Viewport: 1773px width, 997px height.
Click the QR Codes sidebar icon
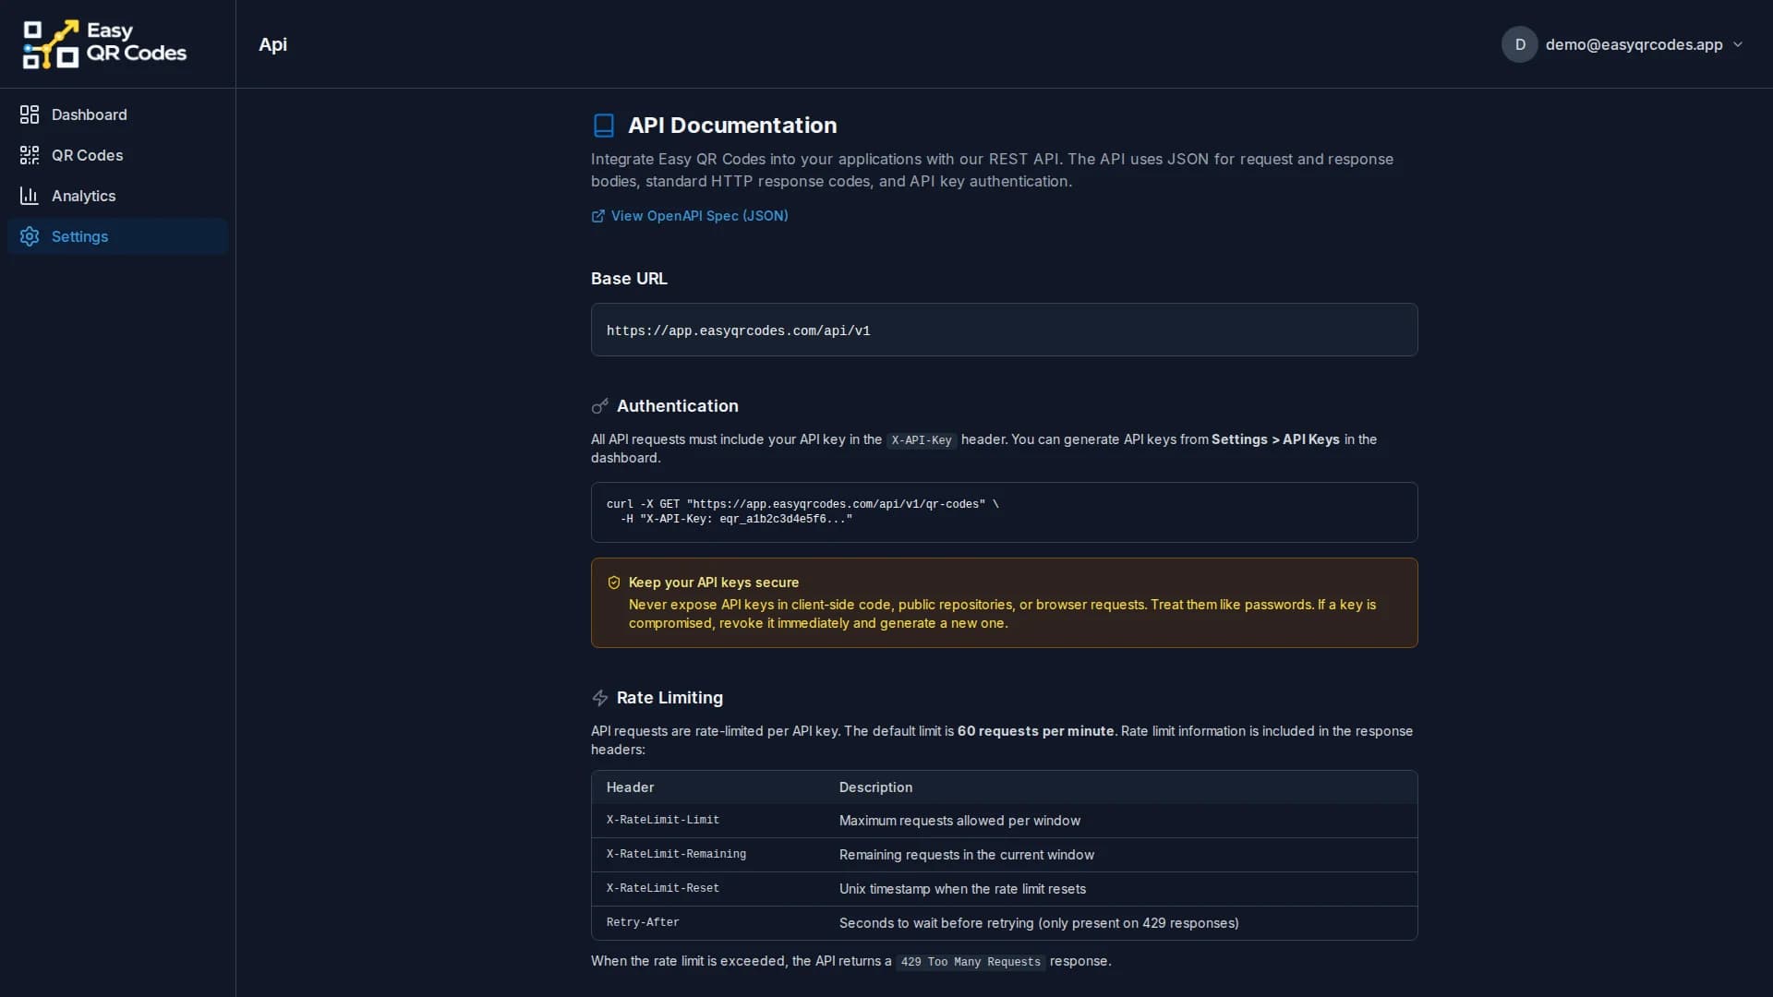pyautogui.click(x=30, y=155)
